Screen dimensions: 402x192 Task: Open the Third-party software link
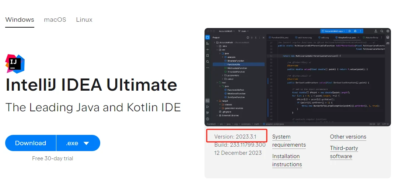tap(344, 152)
